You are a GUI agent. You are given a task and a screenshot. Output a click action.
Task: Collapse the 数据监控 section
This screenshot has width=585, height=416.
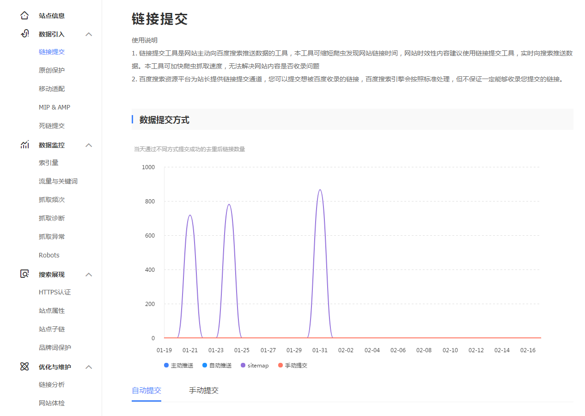tap(88, 145)
